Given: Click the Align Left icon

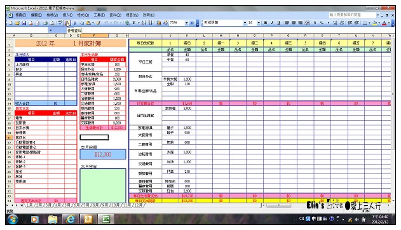Looking at the screenshot, I should click(287, 23).
